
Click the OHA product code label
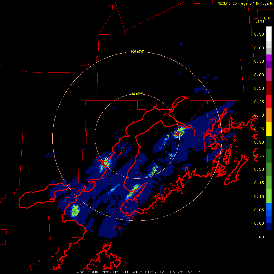point(268,18)
